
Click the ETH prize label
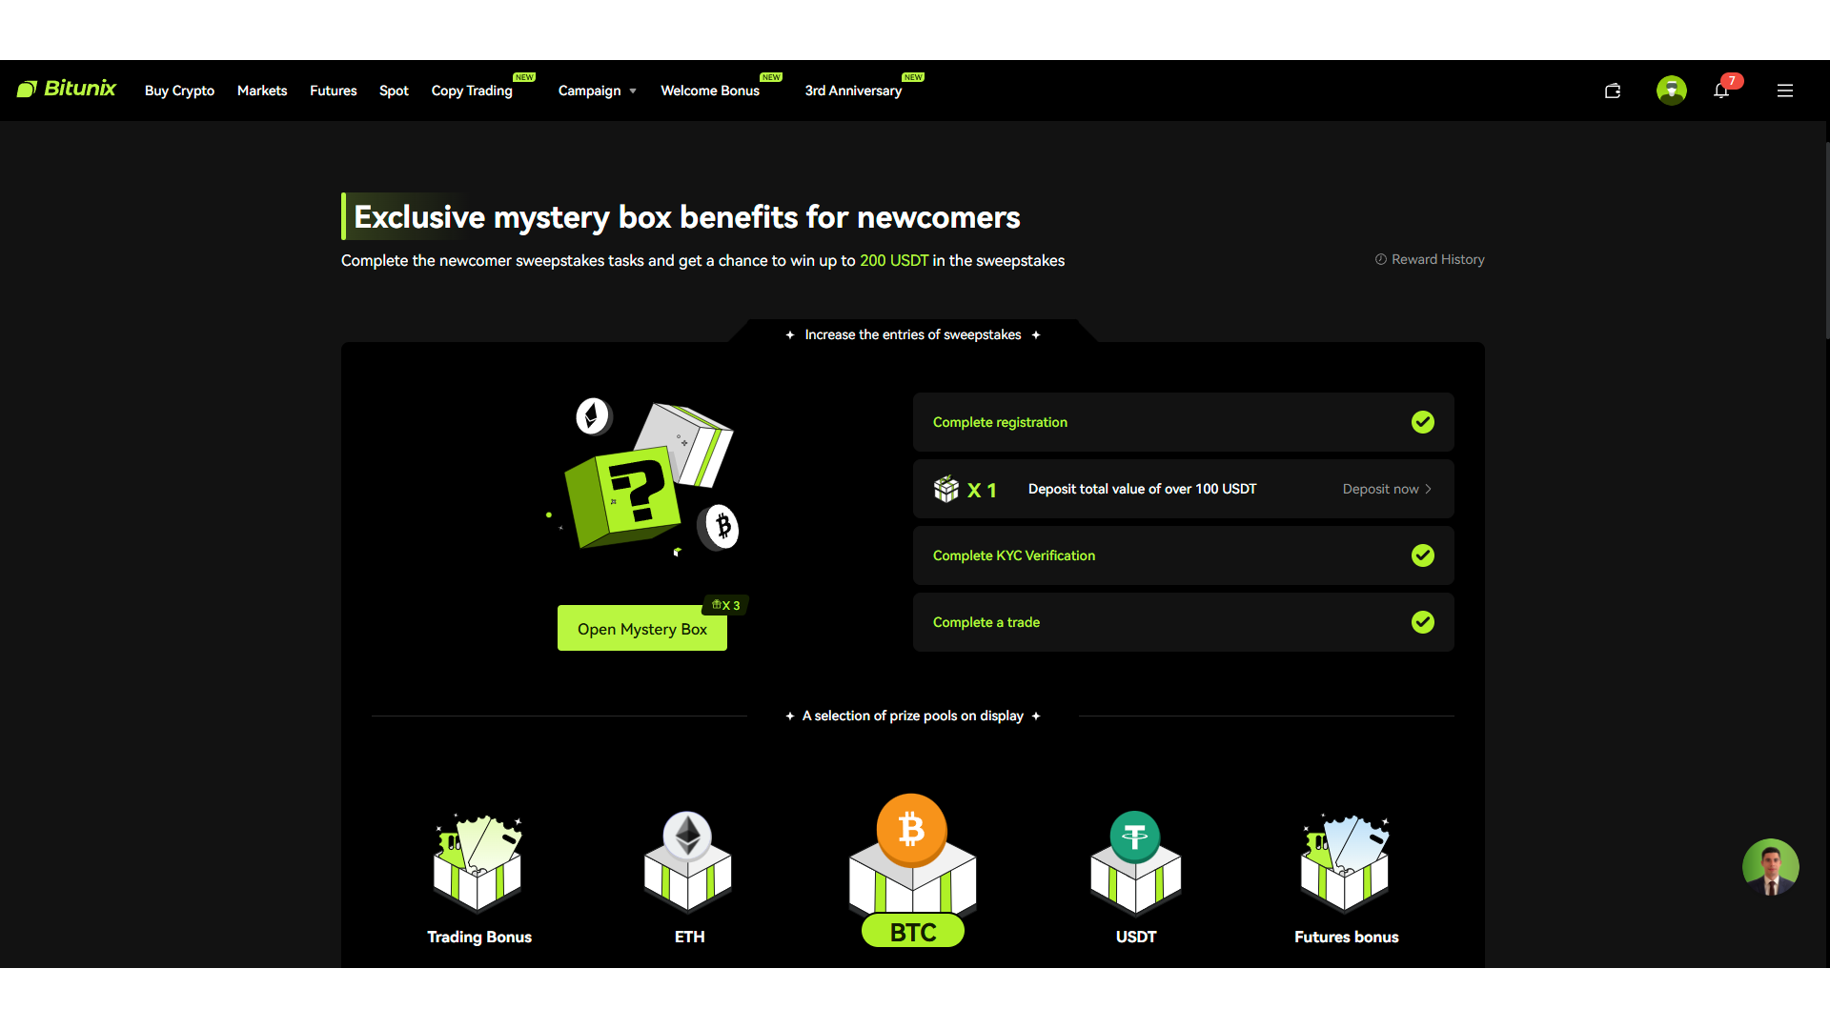689,937
